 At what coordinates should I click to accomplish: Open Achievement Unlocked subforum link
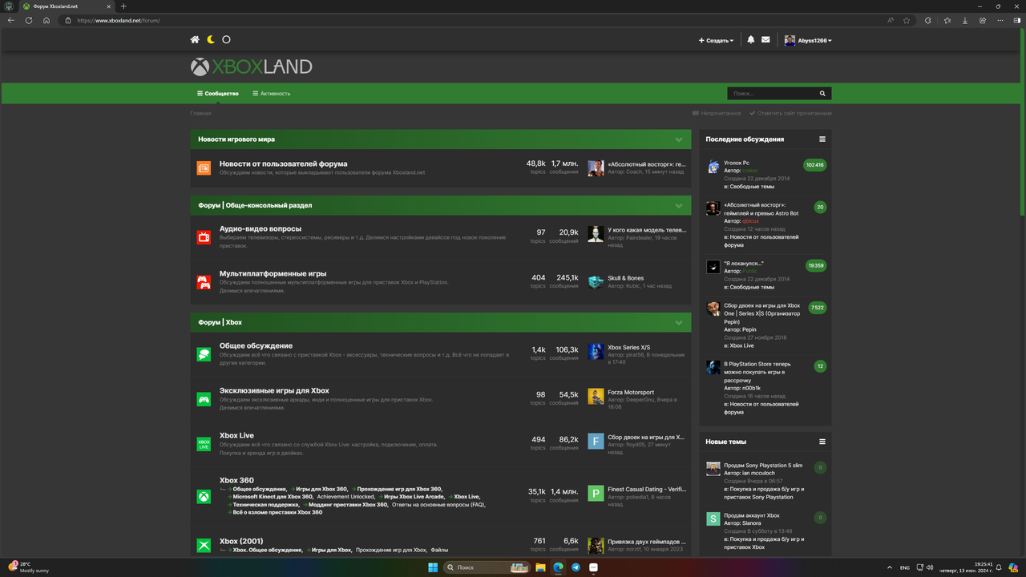[x=345, y=497]
